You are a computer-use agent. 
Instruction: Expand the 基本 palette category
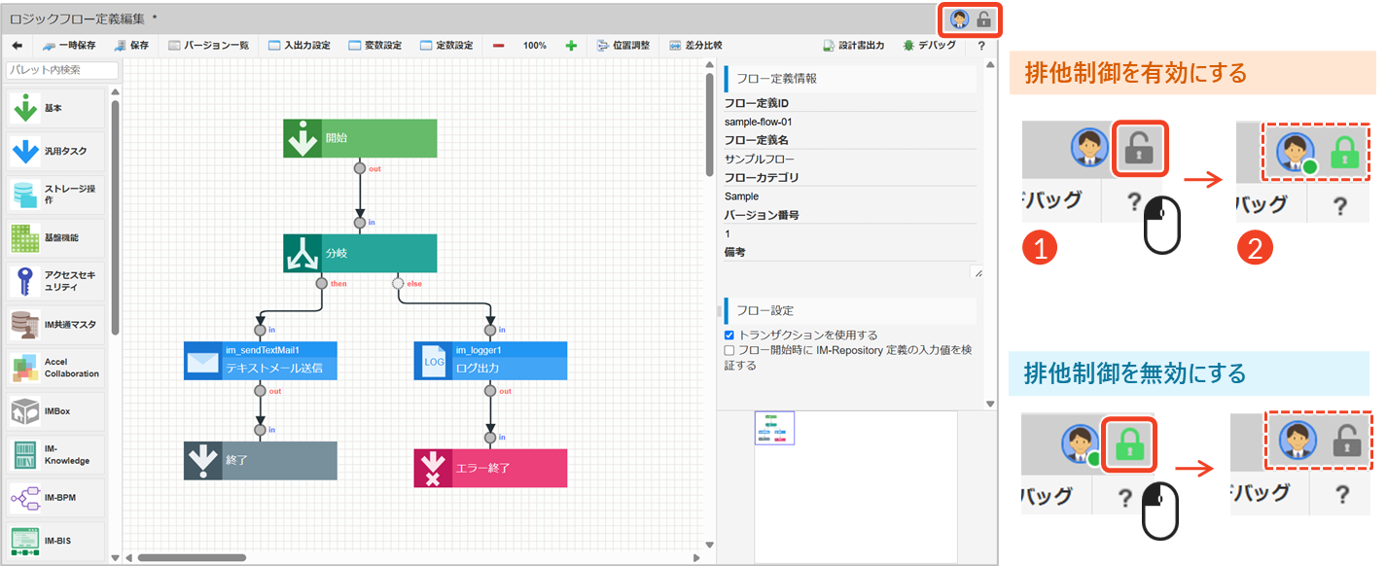click(x=60, y=108)
